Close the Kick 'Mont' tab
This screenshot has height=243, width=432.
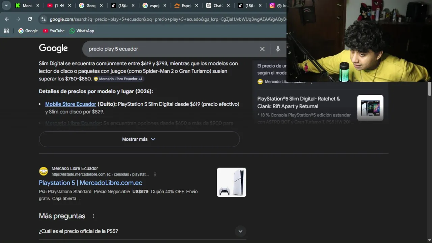pos(37,6)
